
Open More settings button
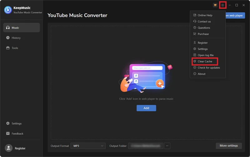point(229,146)
